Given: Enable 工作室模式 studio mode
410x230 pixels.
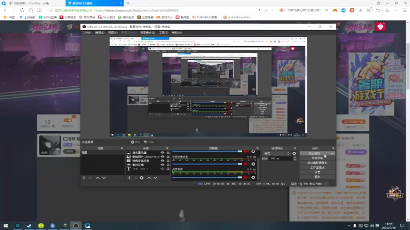Looking at the screenshot, I should (x=317, y=168).
